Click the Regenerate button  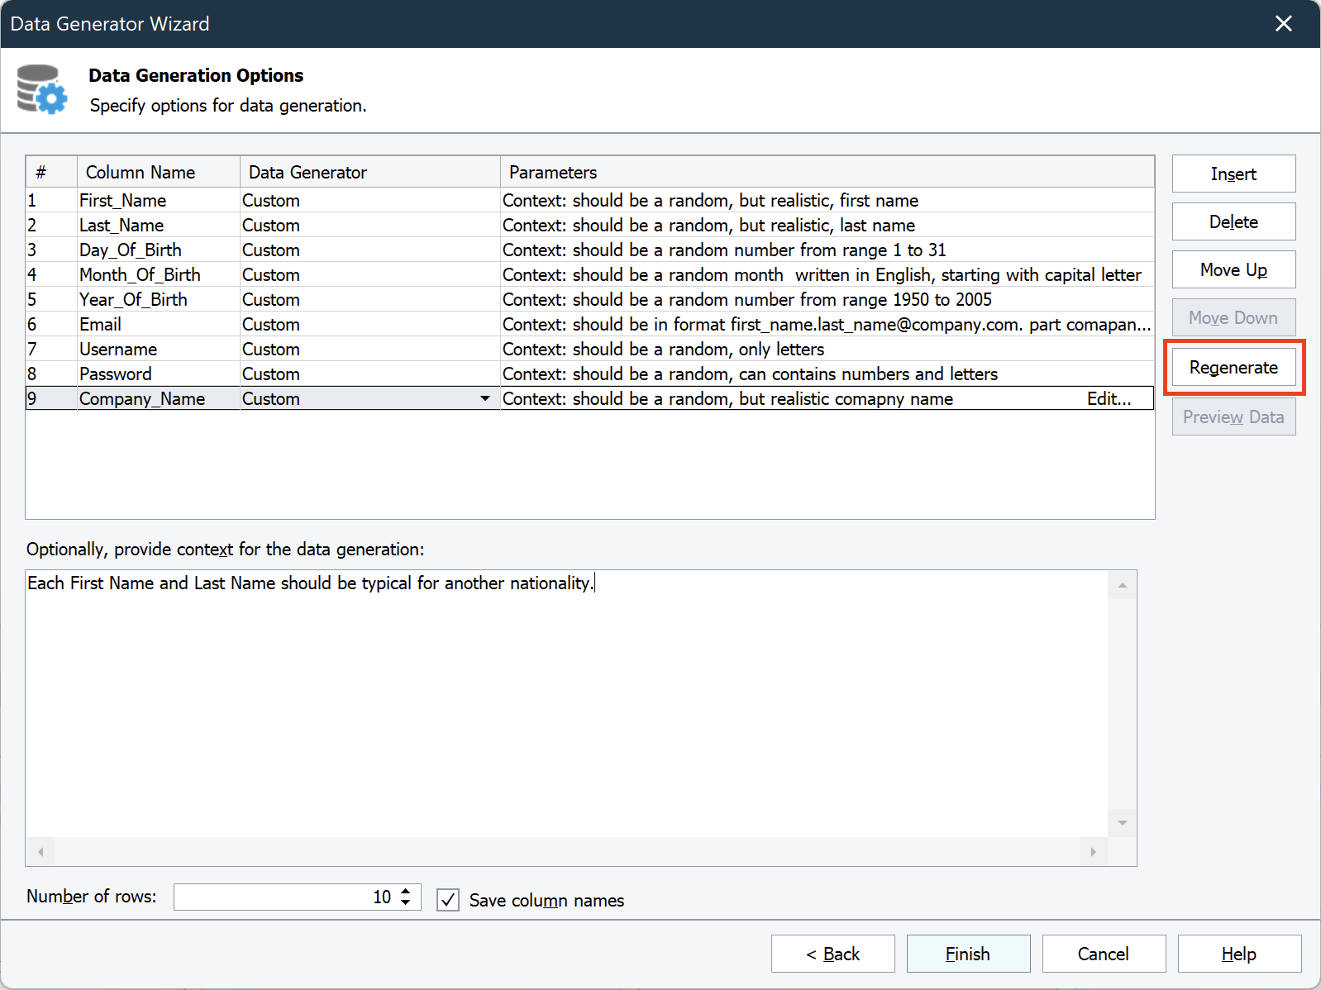1233,368
